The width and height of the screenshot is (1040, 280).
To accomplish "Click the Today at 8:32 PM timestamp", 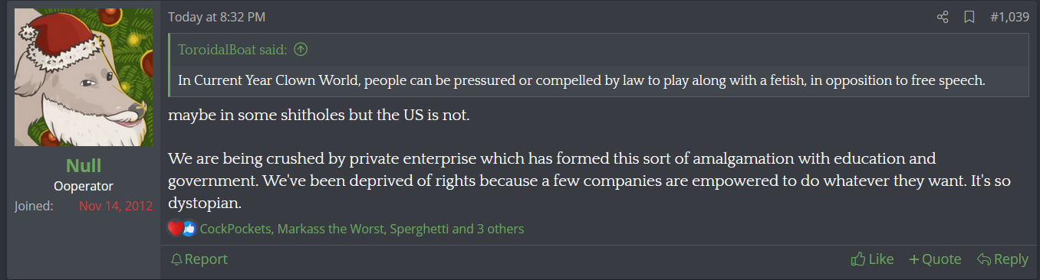I will [217, 17].
